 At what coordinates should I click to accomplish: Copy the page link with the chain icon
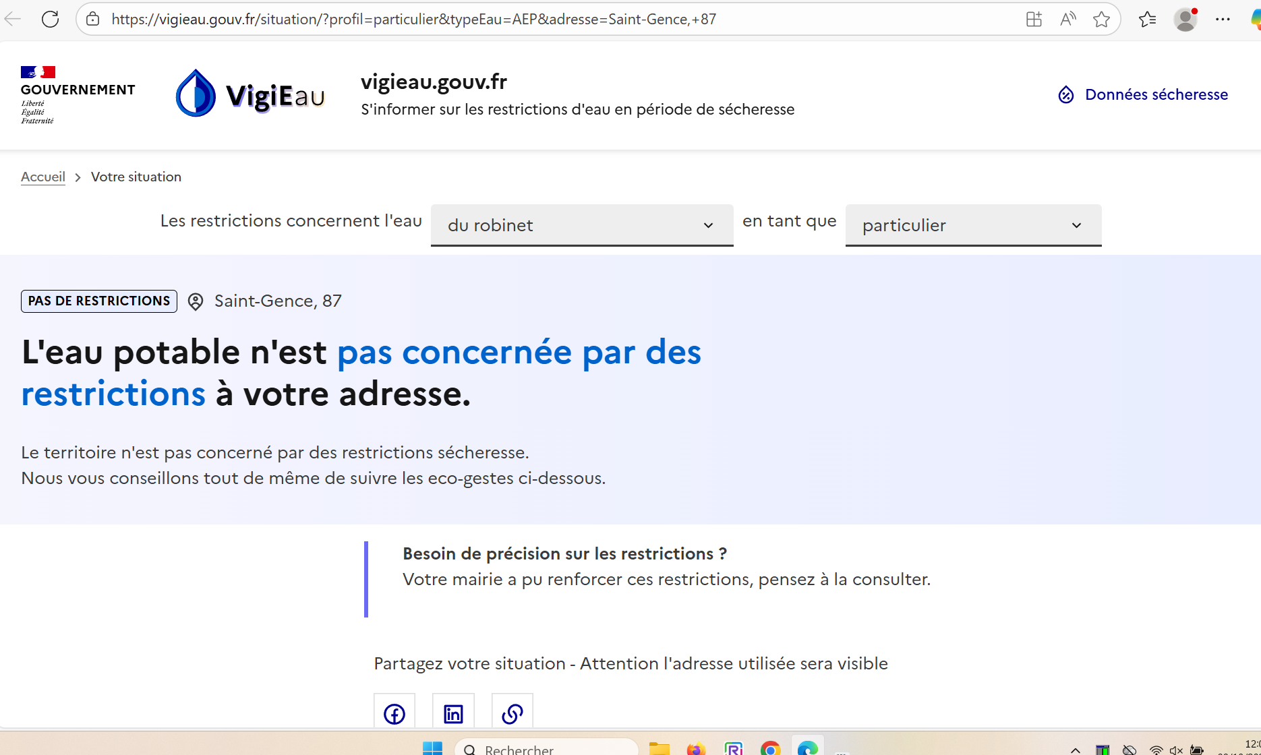pyautogui.click(x=512, y=713)
